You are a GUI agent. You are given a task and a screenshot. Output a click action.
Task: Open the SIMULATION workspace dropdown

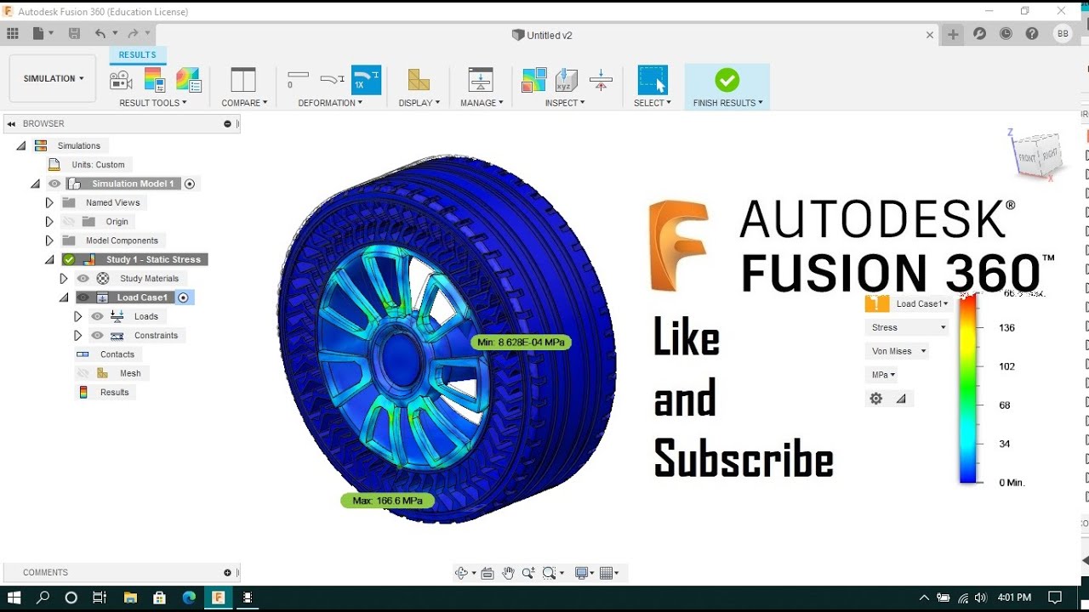pos(53,78)
